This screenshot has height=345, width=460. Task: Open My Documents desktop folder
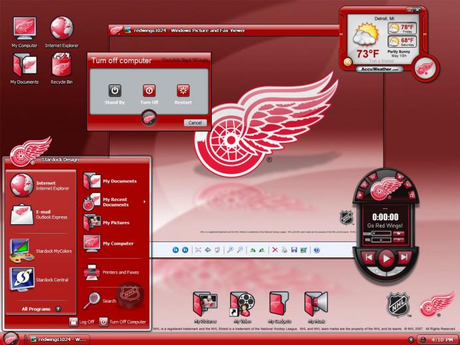25,68
